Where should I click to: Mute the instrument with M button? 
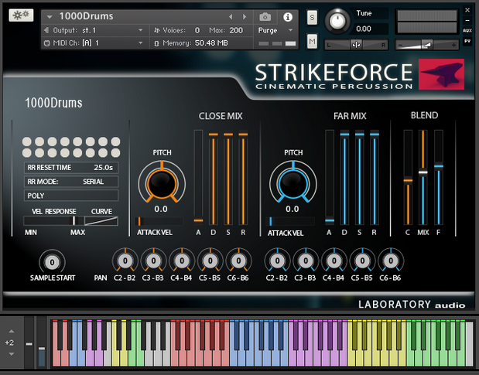point(312,41)
